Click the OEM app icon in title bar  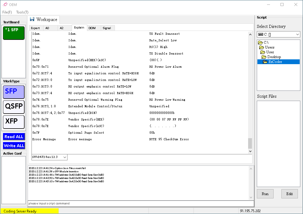5,4
